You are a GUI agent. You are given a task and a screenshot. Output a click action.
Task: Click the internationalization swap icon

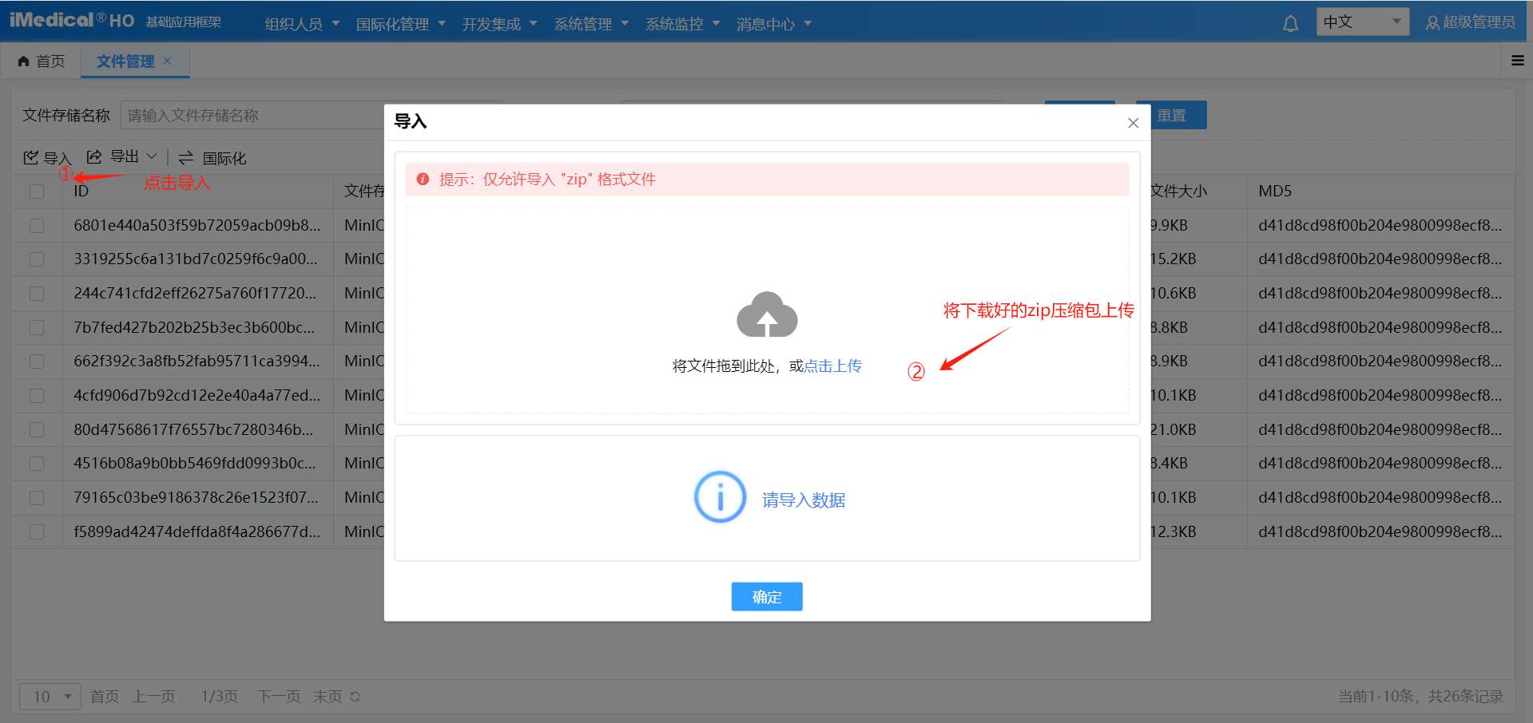(186, 157)
